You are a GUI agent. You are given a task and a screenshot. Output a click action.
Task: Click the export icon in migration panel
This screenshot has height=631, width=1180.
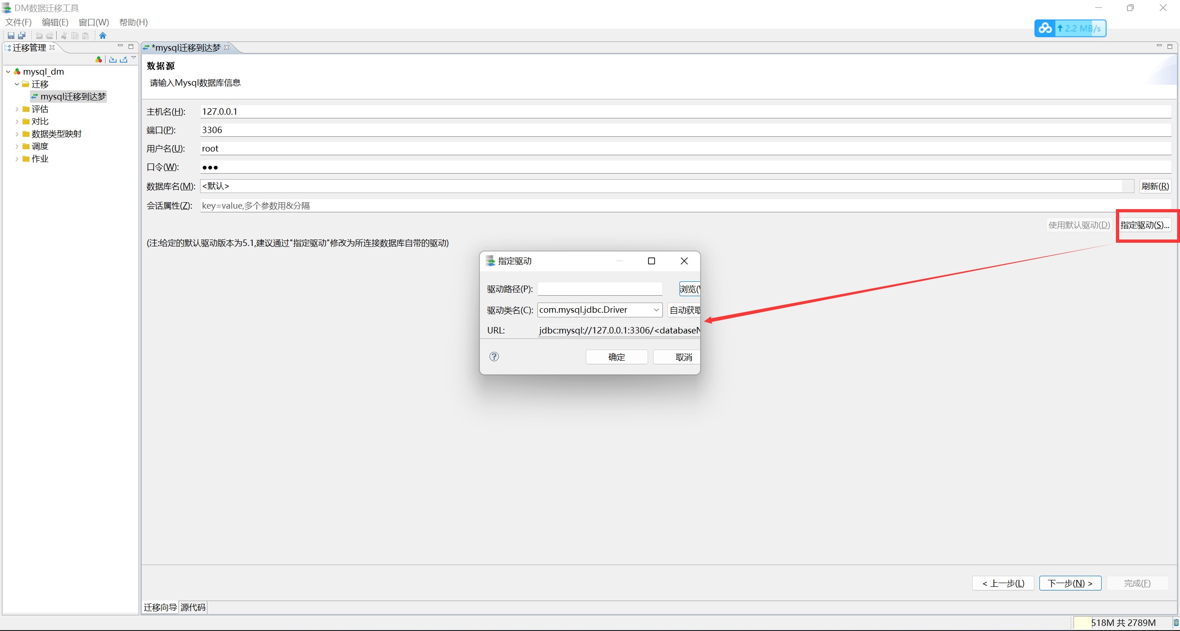[124, 59]
